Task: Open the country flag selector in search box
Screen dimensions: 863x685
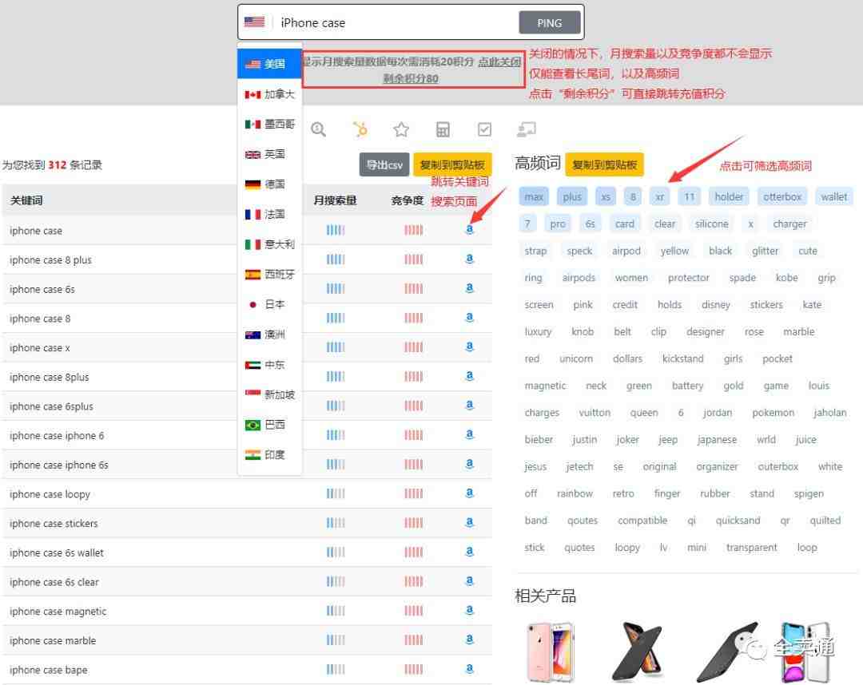Action: point(254,22)
